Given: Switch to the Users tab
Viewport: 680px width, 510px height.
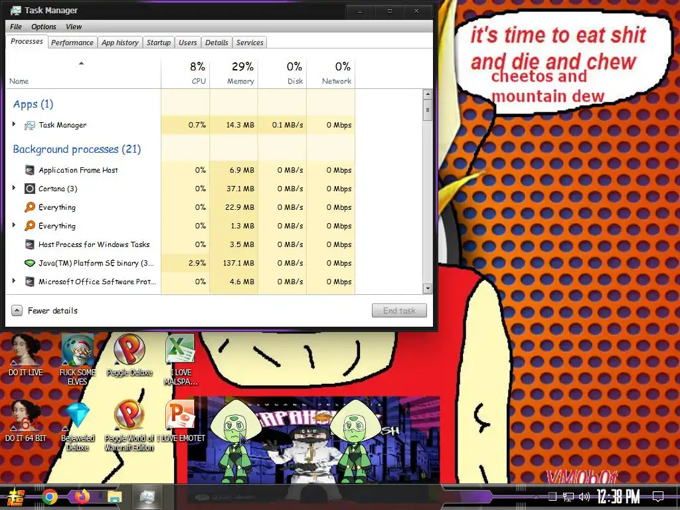Looking at the screenshot, I should 188,42.
